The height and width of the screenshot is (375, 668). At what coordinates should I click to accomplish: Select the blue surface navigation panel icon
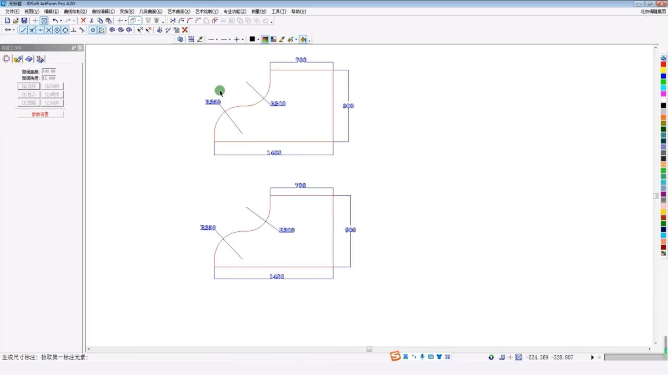(29, 59)
